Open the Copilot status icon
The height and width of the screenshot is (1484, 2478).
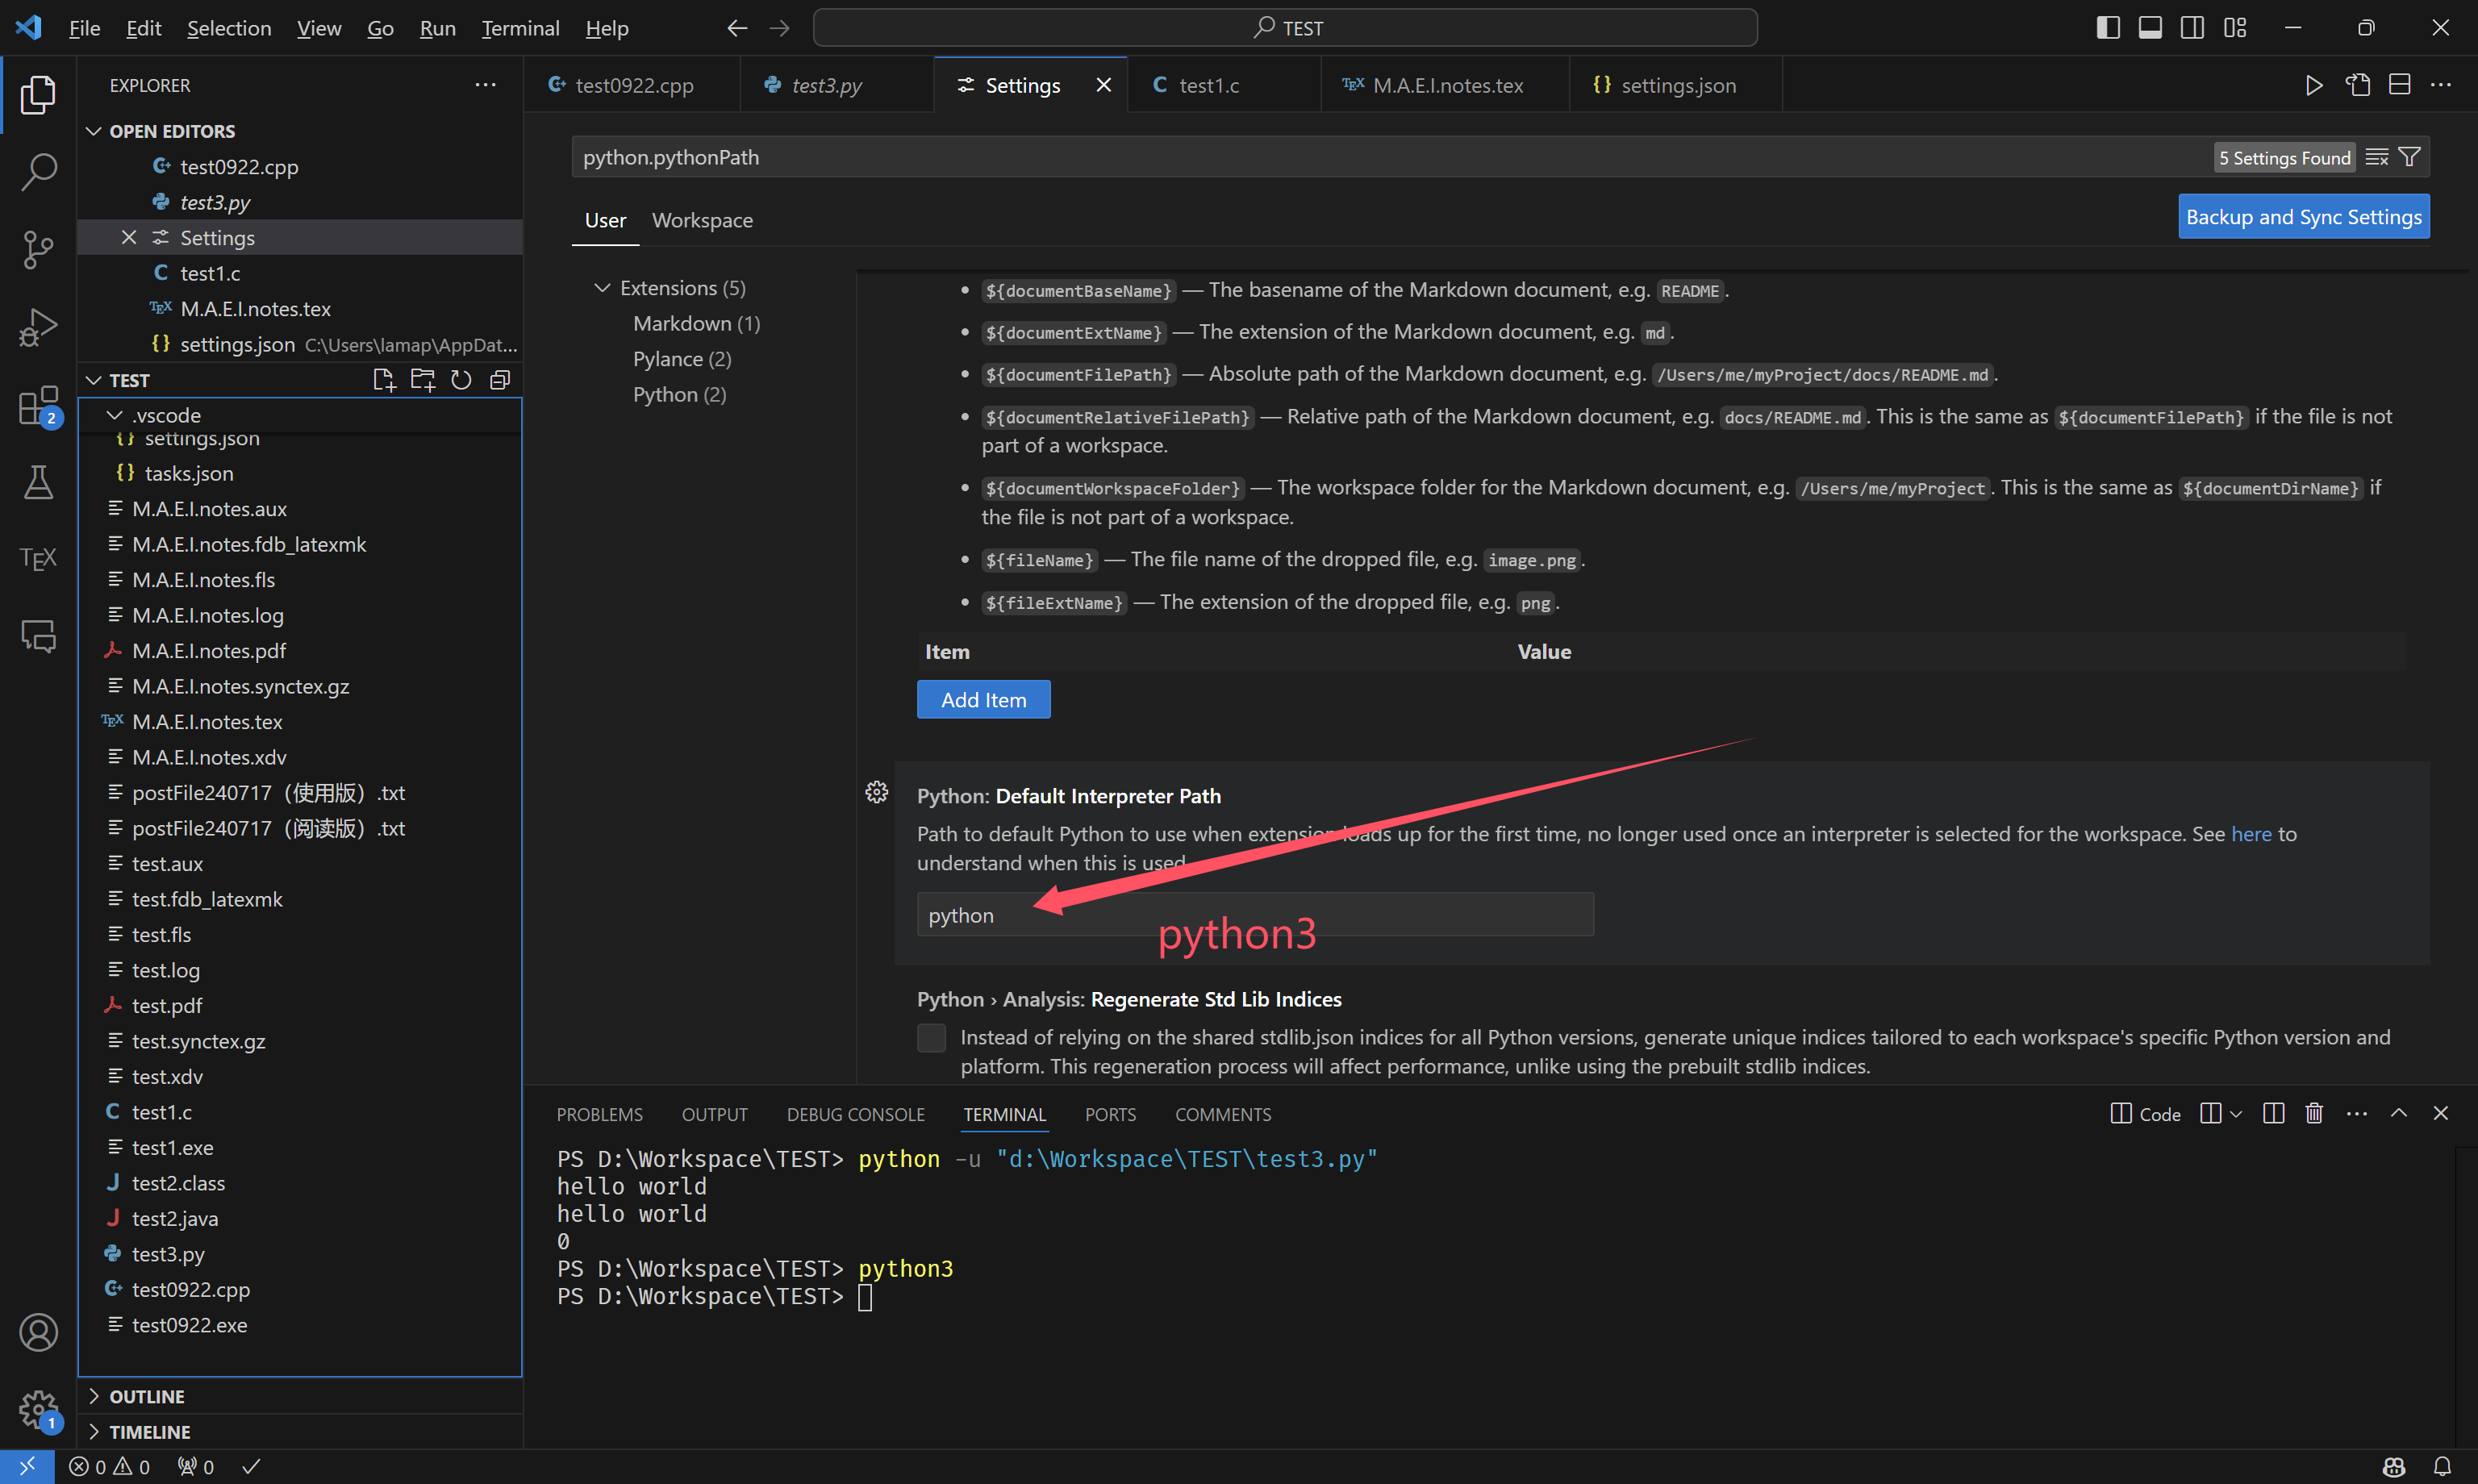[2394, 1466]
